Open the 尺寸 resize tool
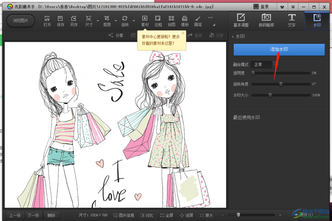Image resolution: width=332 pixels, height=221 pixels. 89,21
